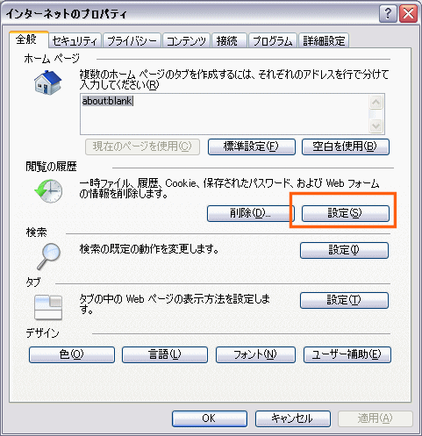Click the question mark help button

[x=388, y=14]
